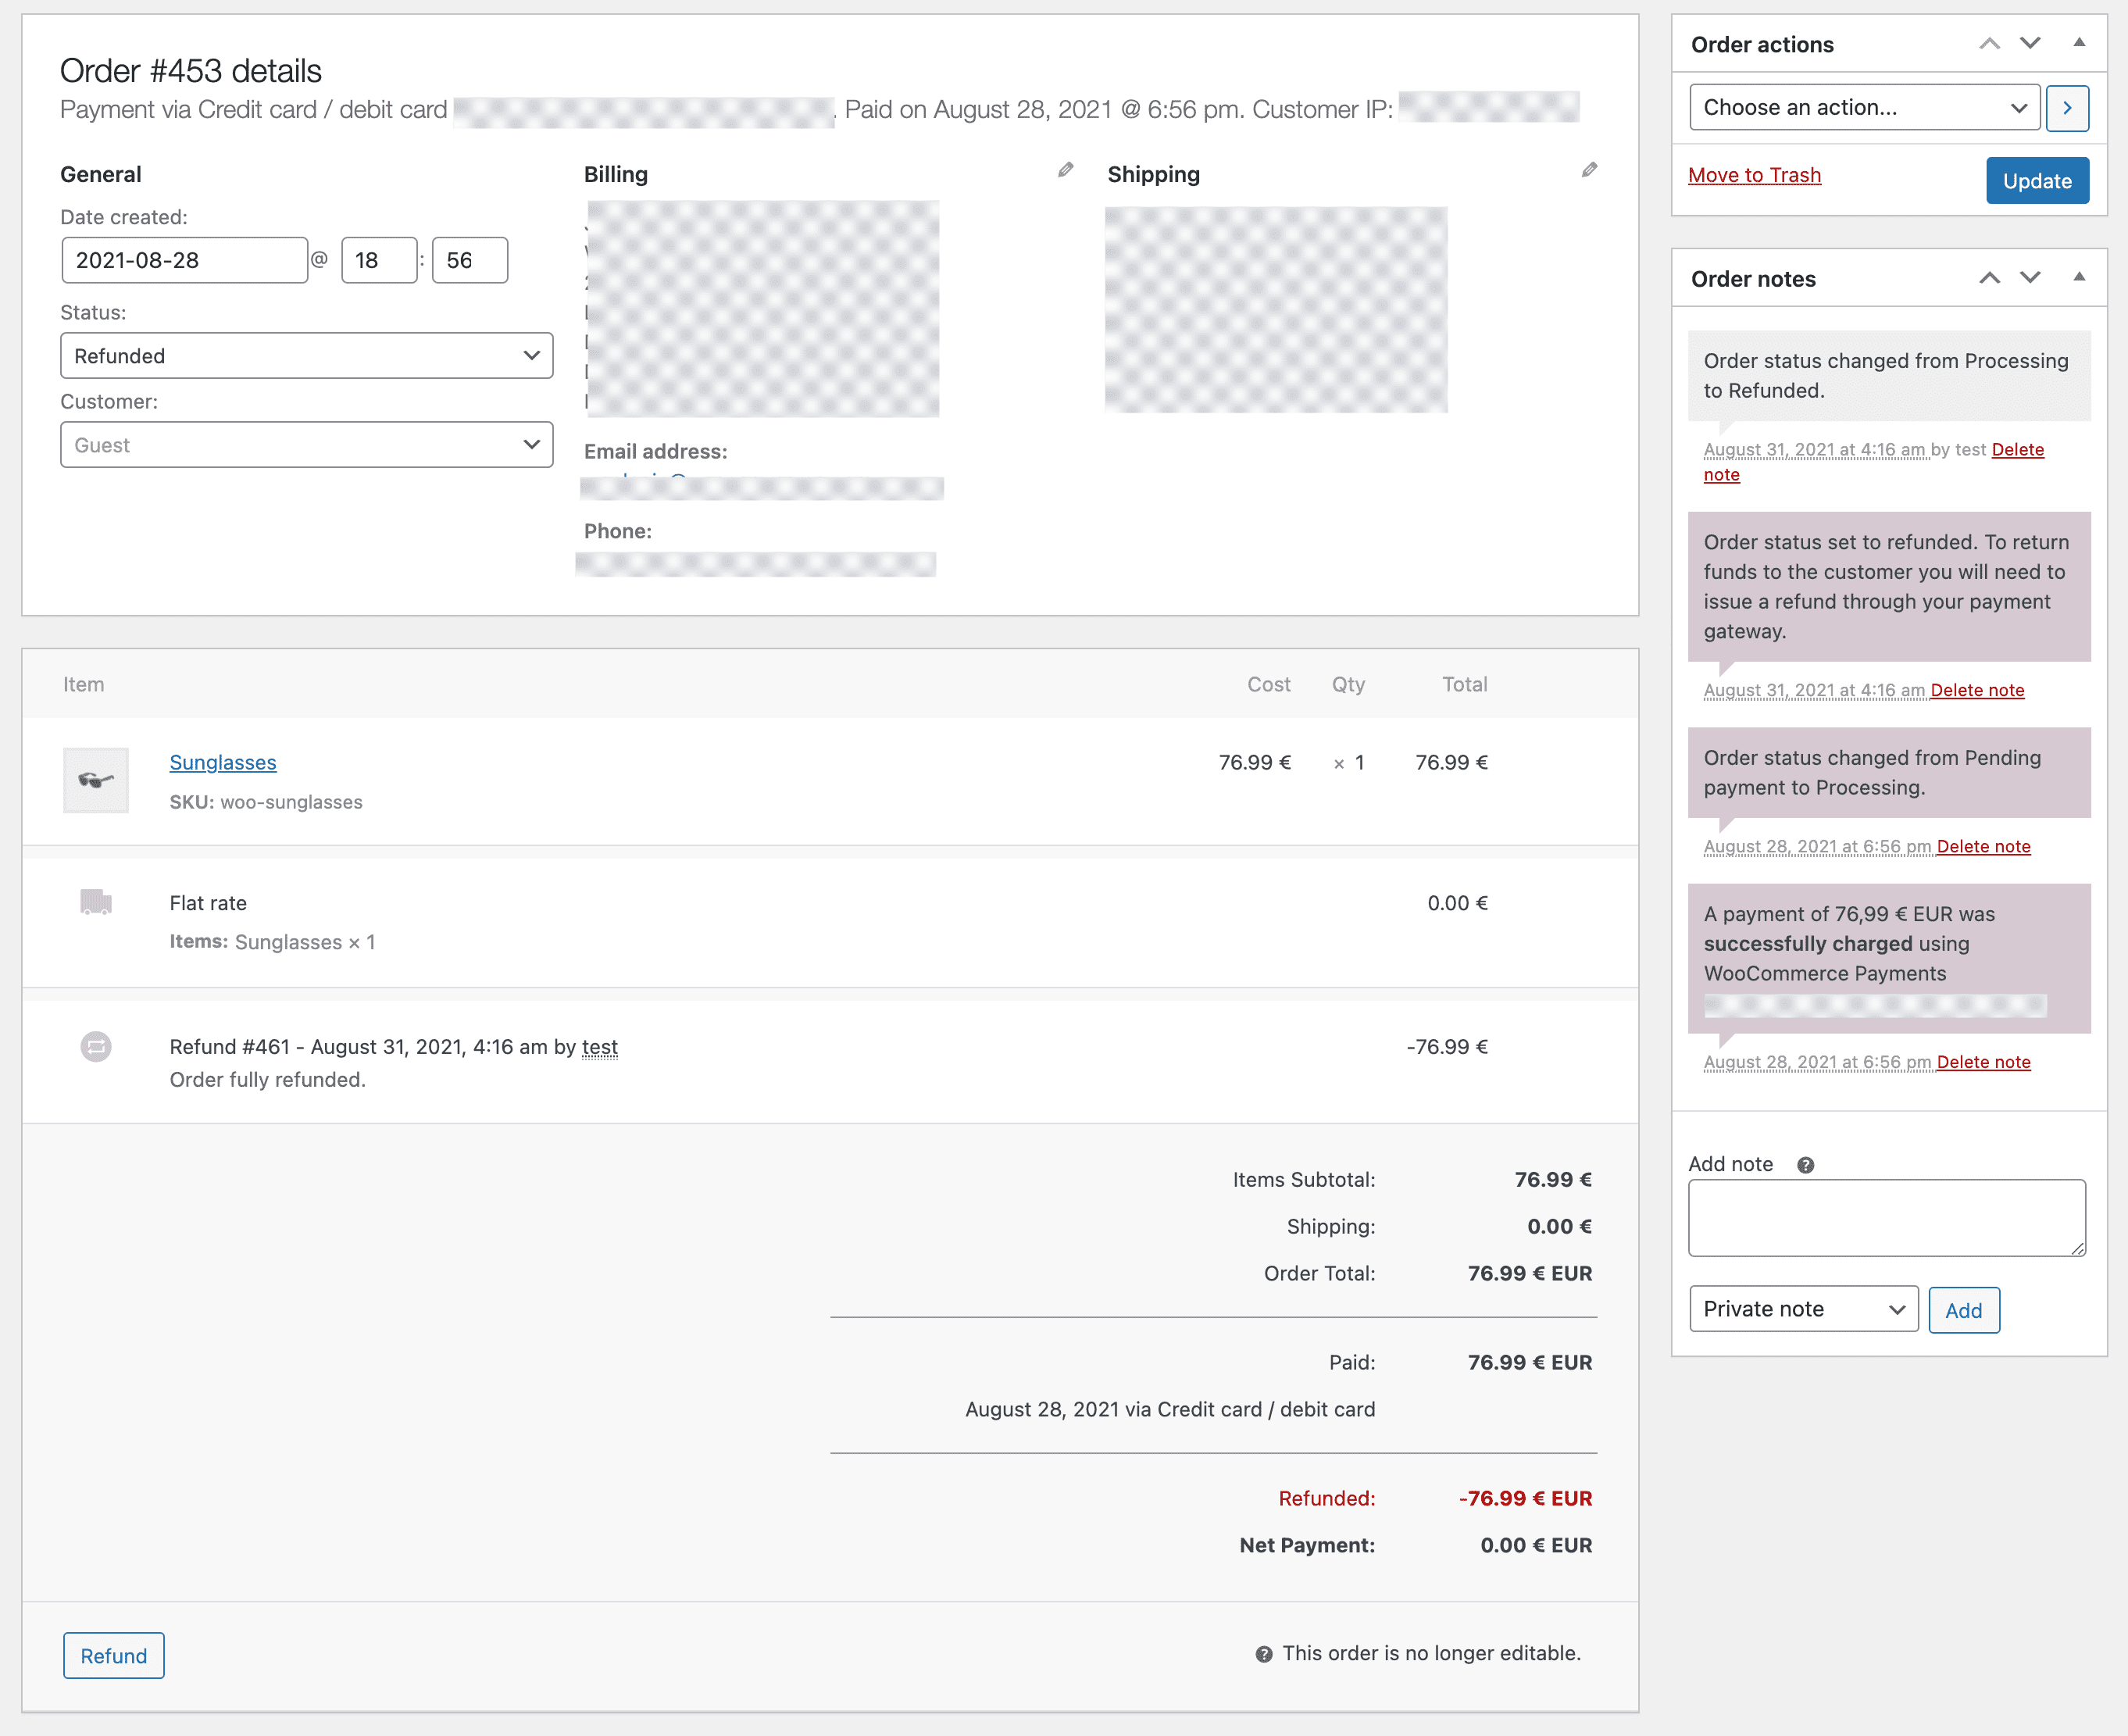Click the 'Order fully refunded.' text
2128x1736 pixels.
267,1080
